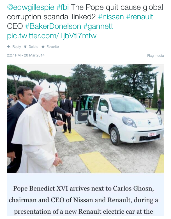
Task: Click the Pope Benedict XVI caption text
Action: click(84, 200)
